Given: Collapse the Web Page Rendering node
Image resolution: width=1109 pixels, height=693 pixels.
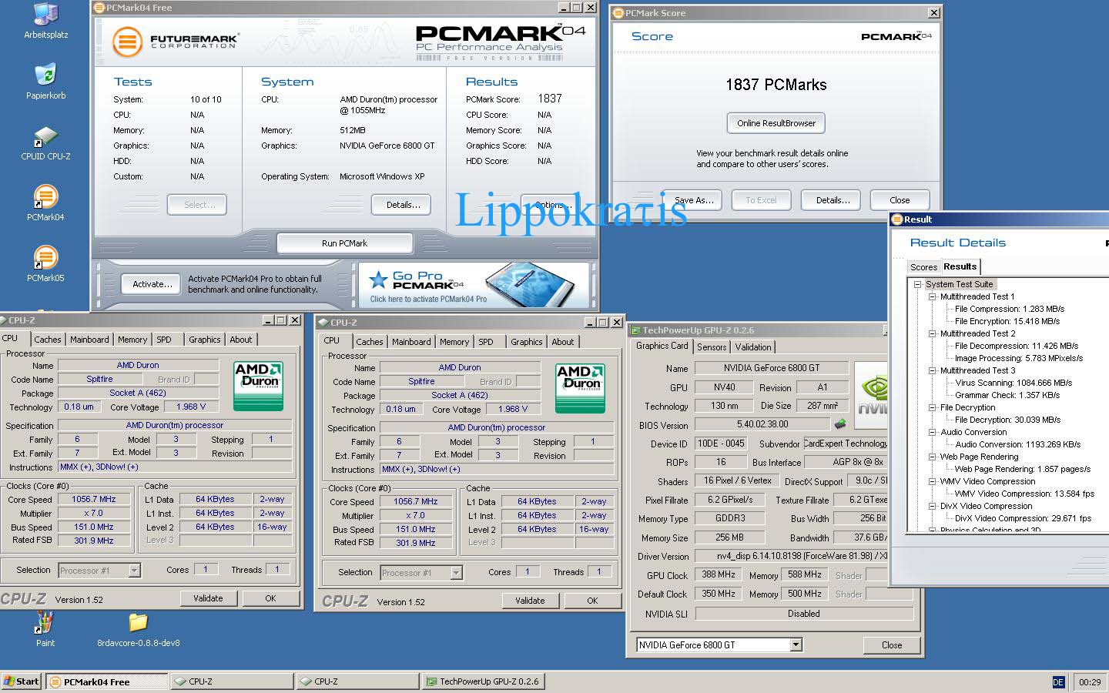Looking at the screenshot, I should click(933, 457).
